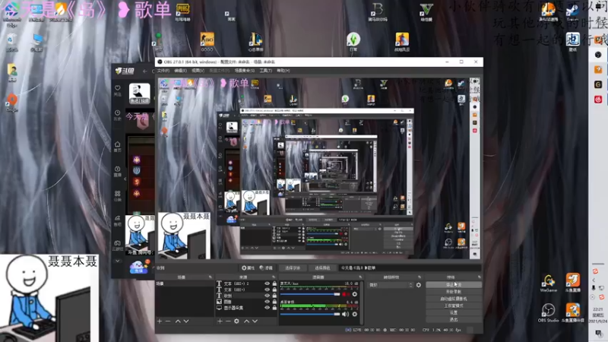Toggle the lock on the 文本 (GDI+) 2 source

(274, 283)
